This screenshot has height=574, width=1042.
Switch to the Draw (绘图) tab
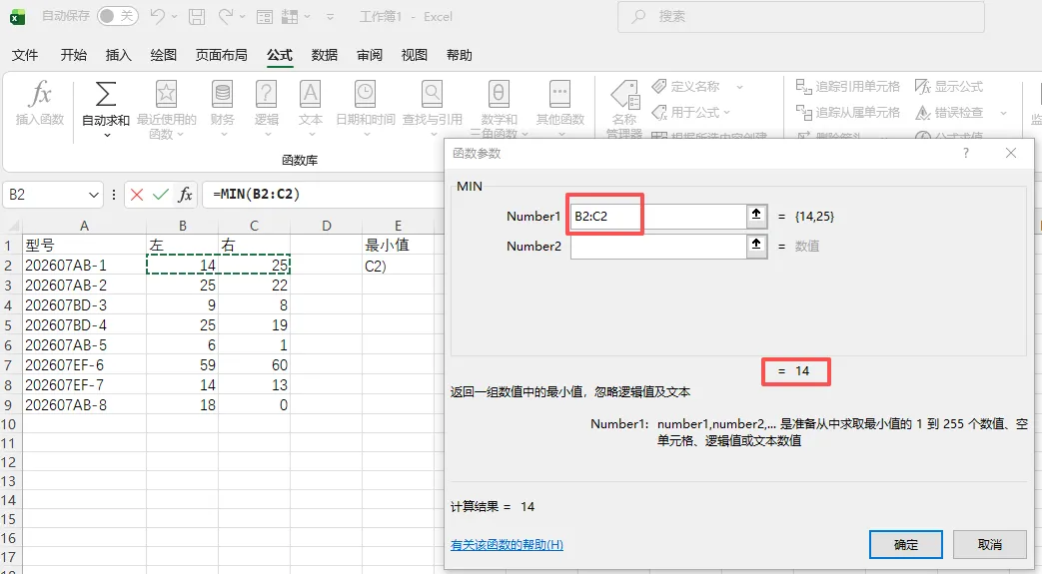tap(164, 55)
